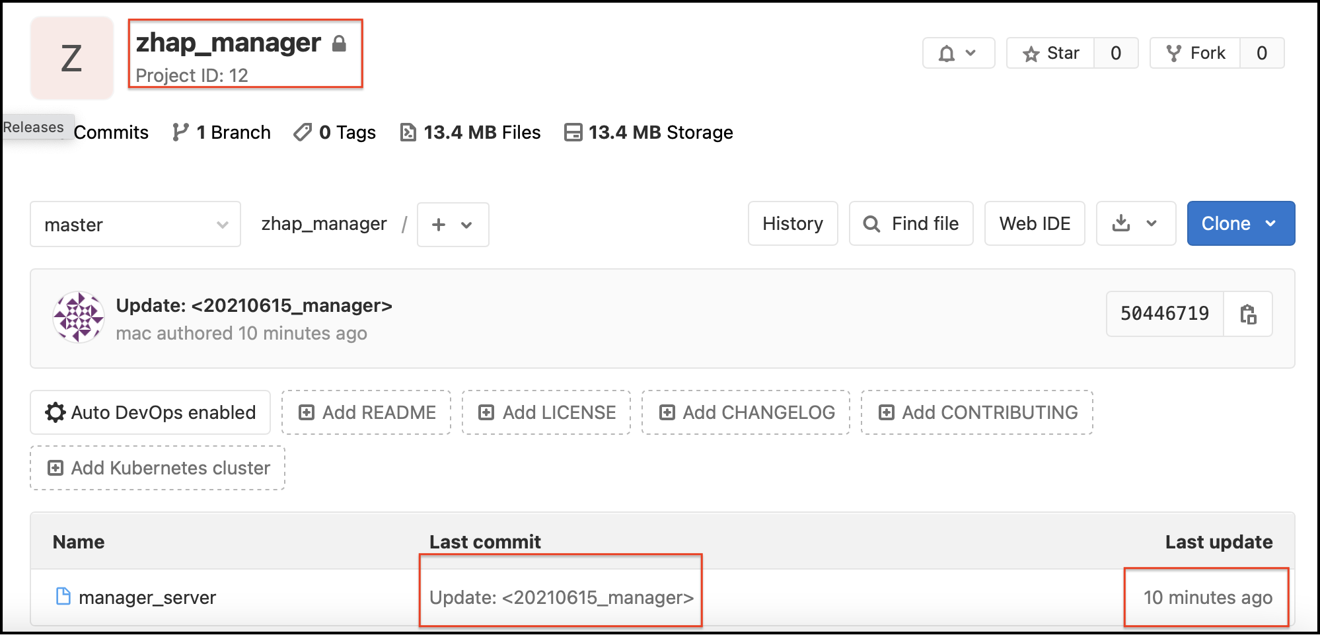The height and width of the screenshot is (635, 1320).
Task: Expand the plus add-file dropdown
Action: click(453, 225)
